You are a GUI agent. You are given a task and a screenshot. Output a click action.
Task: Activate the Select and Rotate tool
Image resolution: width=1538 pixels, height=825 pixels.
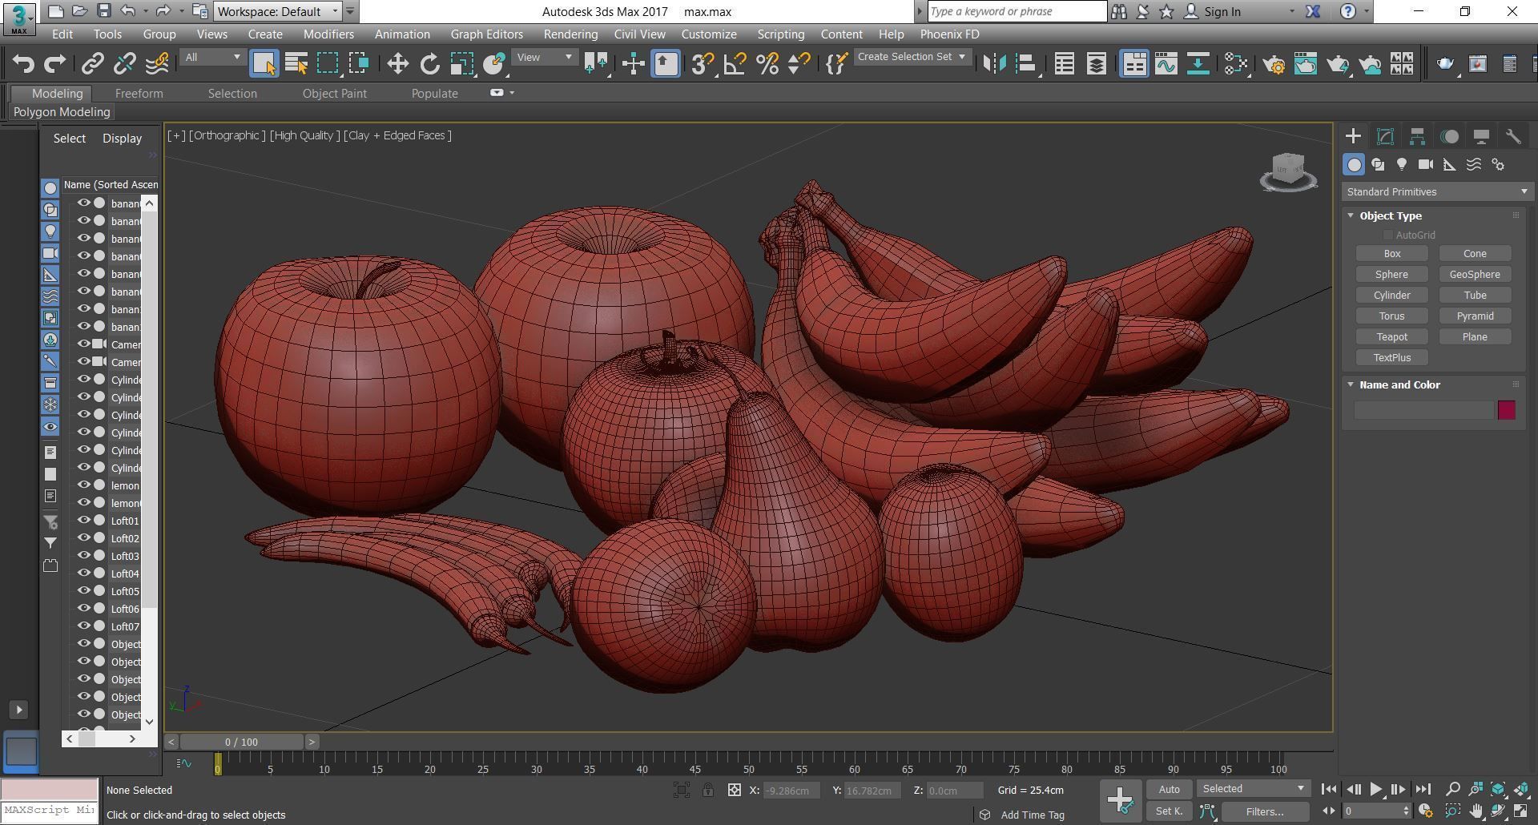pyautogui.click(x=430, y=63)
